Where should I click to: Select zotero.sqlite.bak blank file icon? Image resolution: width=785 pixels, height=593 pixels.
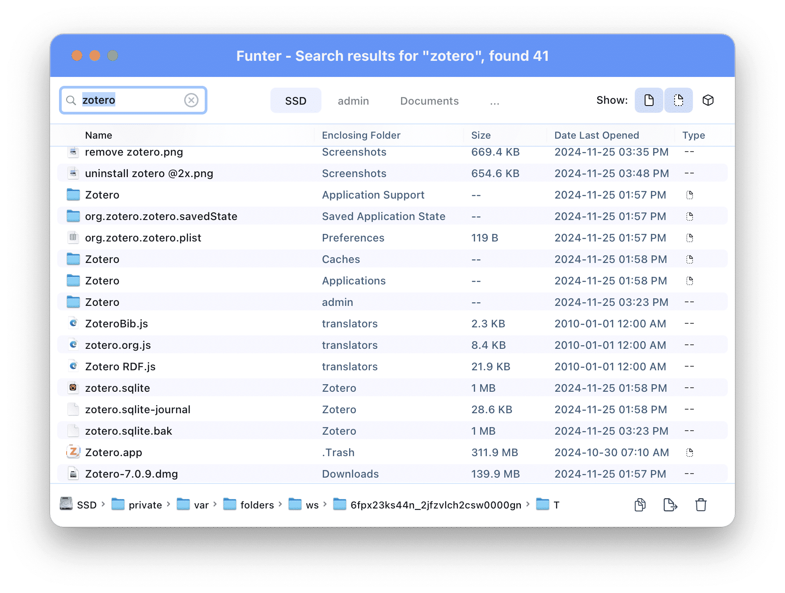pyautogui.click(x=73, y=431)
